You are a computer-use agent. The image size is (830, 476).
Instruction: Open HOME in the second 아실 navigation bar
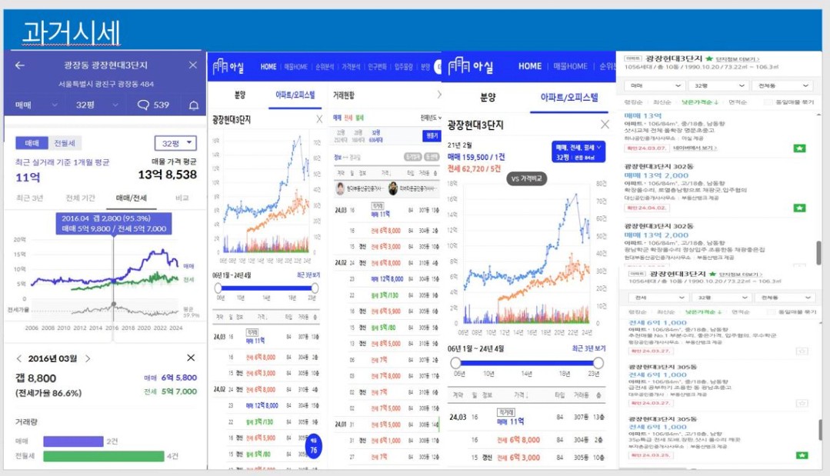pos(530,66)
